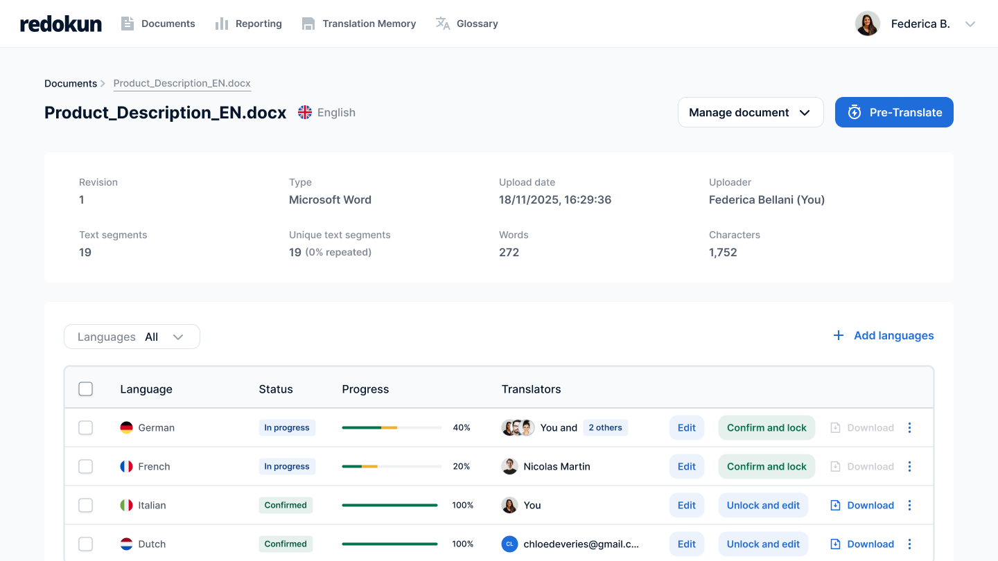998x561 pixels.
Task: Click the Pre-Translate clock icon
Action: (x=855, y=112)
